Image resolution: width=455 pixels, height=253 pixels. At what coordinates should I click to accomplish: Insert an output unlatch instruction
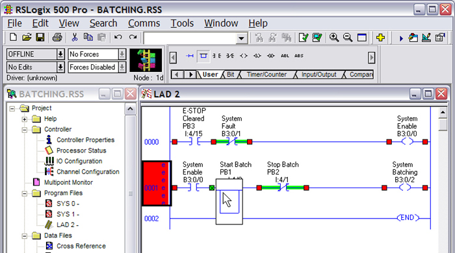pos(271,56)
